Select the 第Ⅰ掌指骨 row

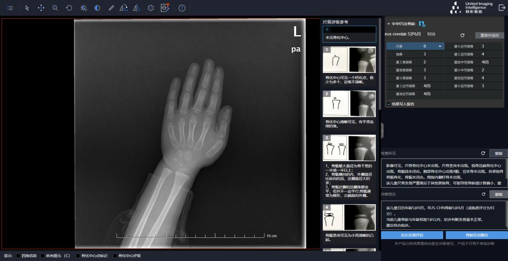[x=416, y=62]
